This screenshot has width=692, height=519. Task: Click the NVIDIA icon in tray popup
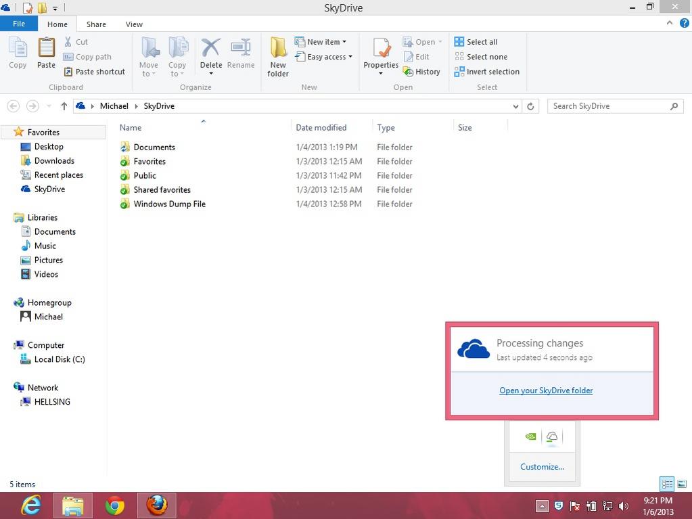point(530,436)
